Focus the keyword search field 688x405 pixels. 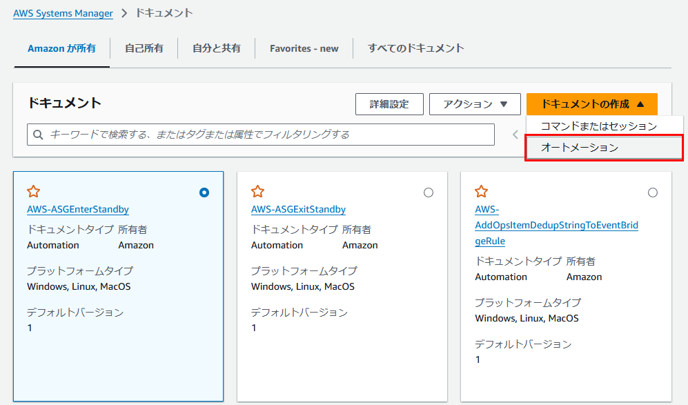(x=261, y=135)
